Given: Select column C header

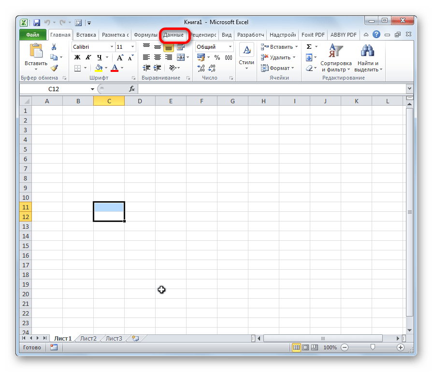Looking at the screenshot, I should pyautogui.click(x=109, y=101).
